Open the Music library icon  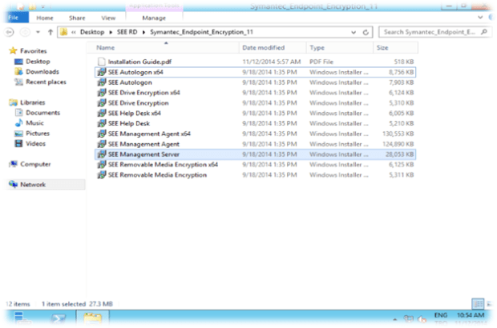34,123
